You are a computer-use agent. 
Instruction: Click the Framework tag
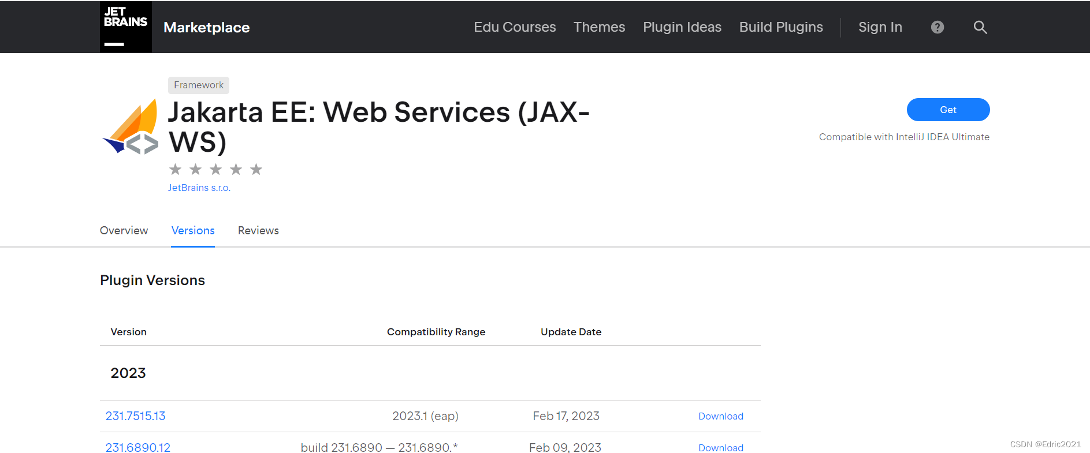pos(199,85)
